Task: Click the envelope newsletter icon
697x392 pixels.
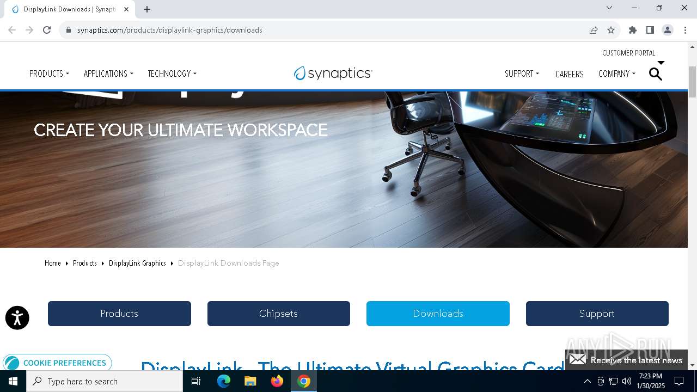Action: [578, 360]
